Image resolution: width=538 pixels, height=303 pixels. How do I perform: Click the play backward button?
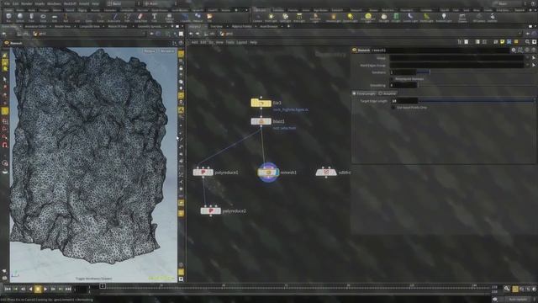[30, 290]
